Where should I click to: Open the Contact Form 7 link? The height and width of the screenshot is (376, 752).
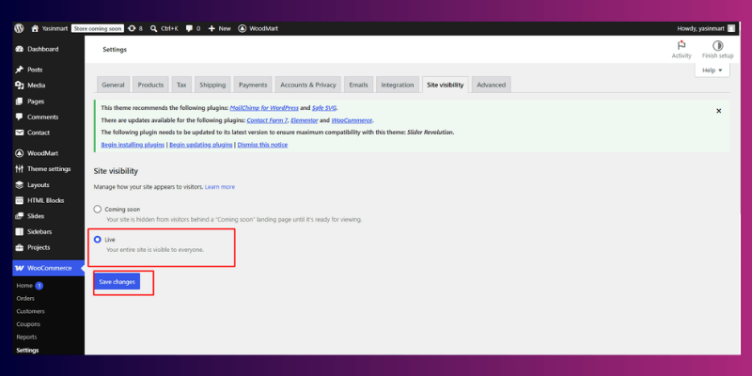pyautogui.click(x=267, y=120)
